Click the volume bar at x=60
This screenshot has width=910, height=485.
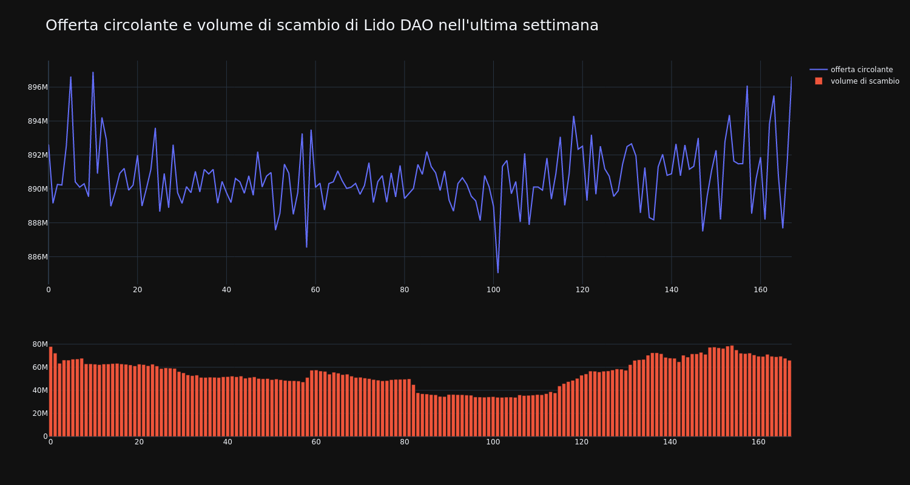[x=316, y=403]
